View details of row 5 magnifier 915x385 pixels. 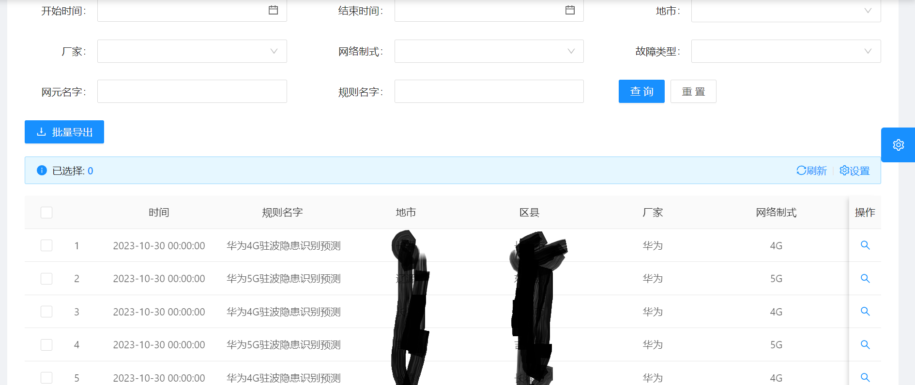865,378
